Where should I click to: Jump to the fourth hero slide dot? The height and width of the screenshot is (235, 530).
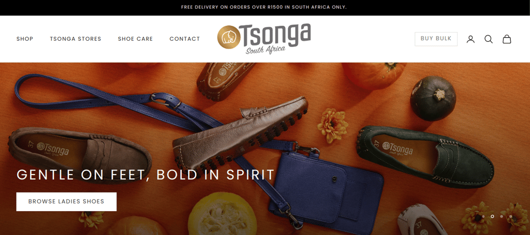click(x=511, y=216)
